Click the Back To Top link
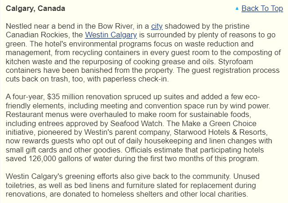Viewport: 288px width, 203px height. point(262,8)
